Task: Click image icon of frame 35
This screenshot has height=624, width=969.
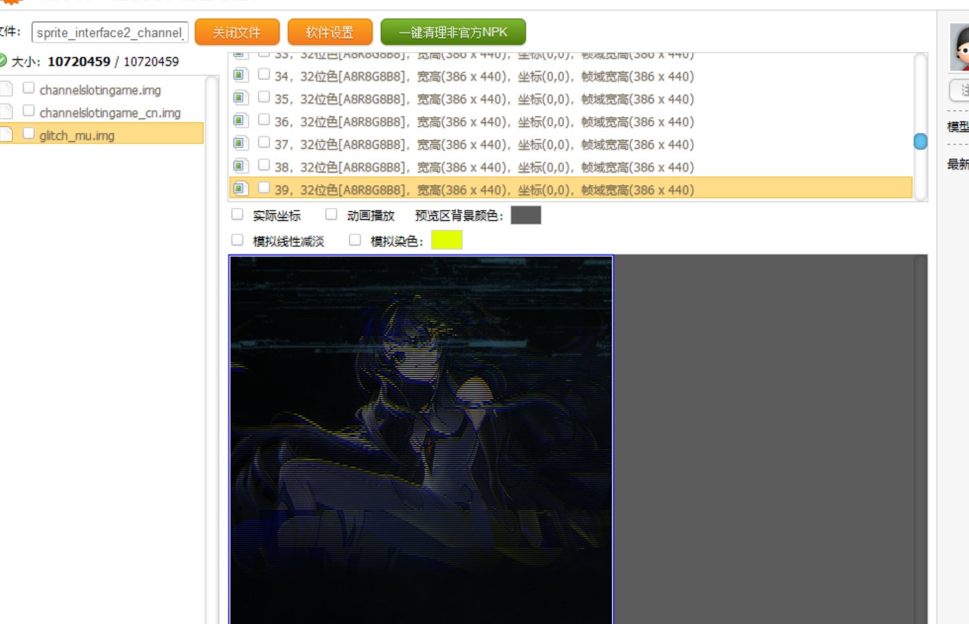Action: [x=241, y=98]
